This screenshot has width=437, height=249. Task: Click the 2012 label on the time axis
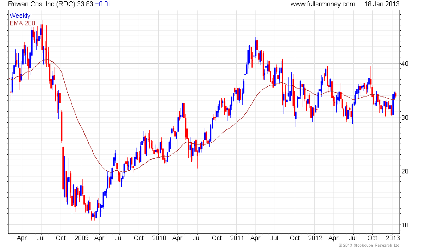(x=315, y=238)
